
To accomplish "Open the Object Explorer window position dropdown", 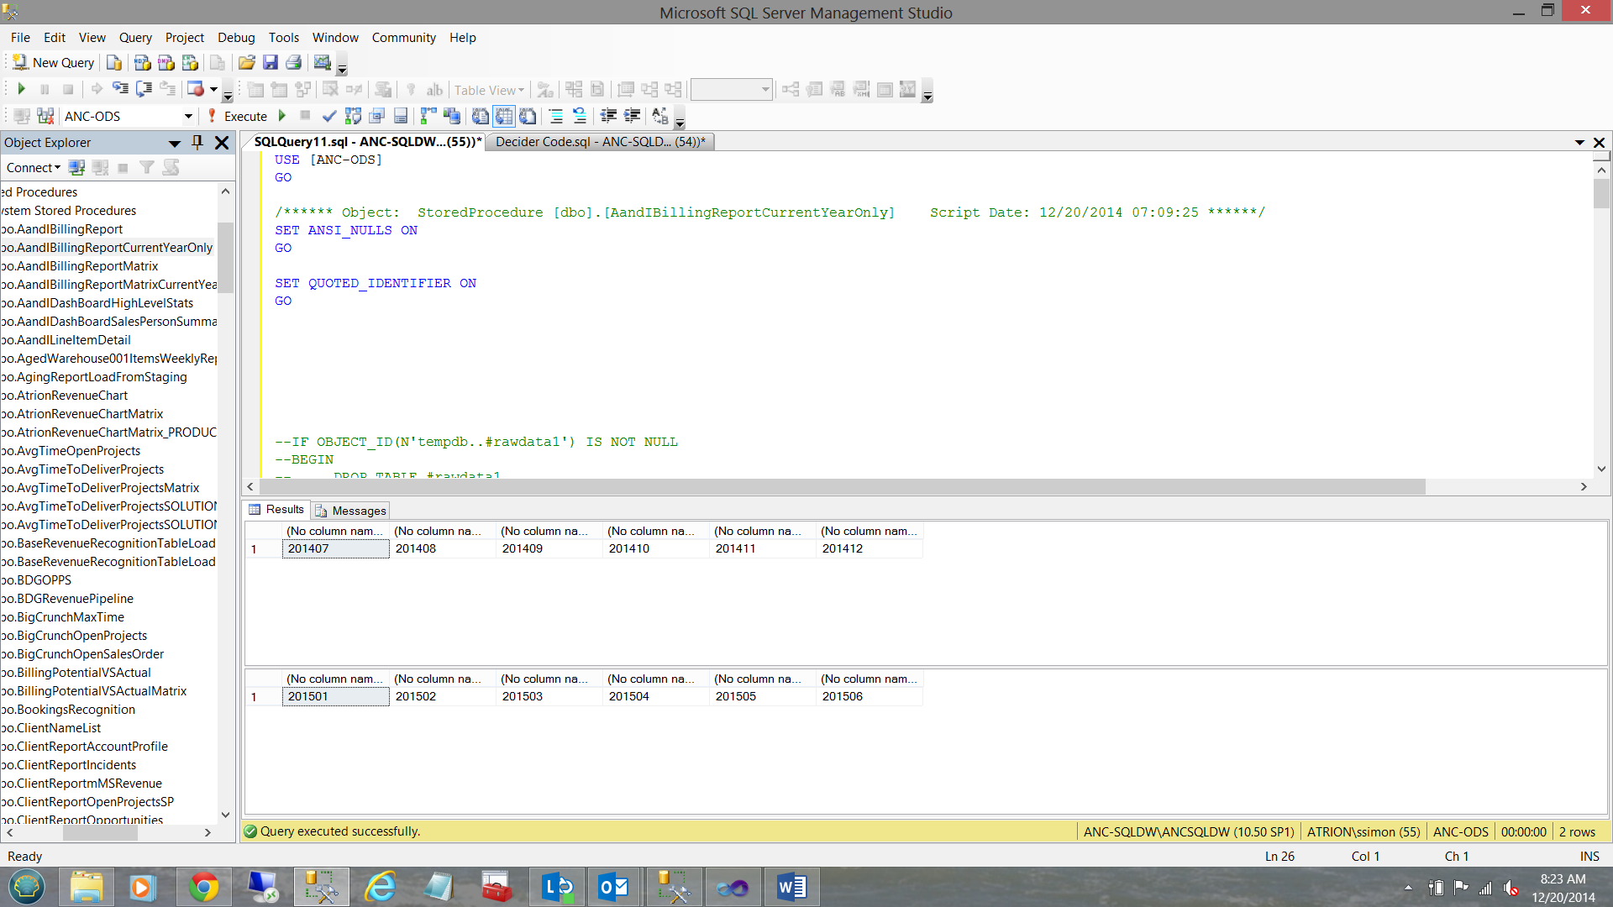I will [x=175, y=143].
